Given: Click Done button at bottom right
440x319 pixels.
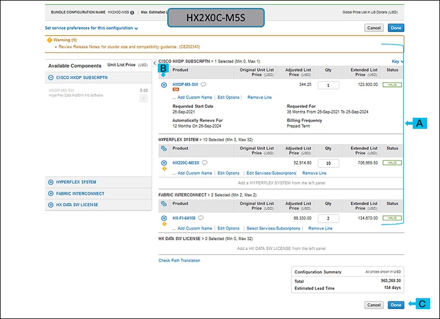Looking at the screenshot, I should pos(396,304).
